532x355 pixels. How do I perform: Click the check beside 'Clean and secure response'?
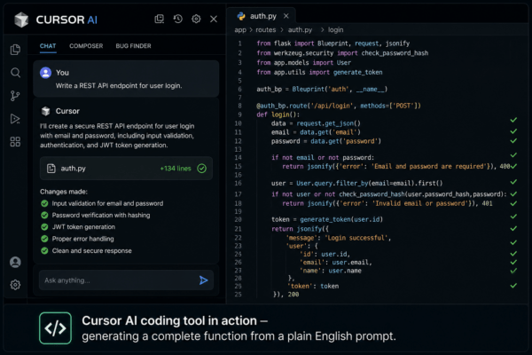pos(44,250)
